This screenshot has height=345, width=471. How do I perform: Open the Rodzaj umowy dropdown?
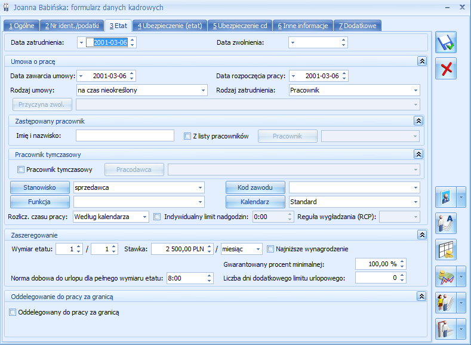tap(203, 90)
